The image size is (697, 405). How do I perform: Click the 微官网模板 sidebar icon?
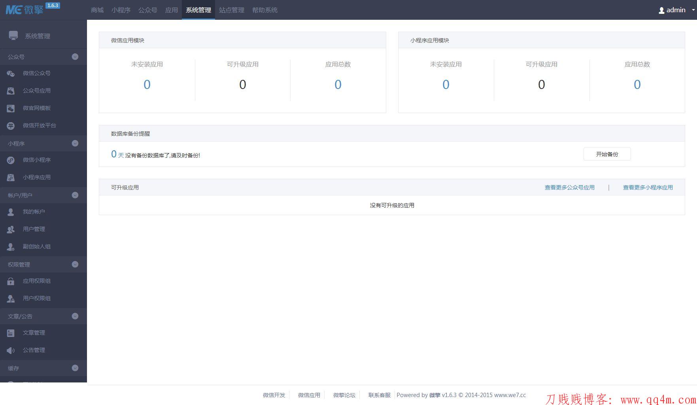click(x=11, y=108)
